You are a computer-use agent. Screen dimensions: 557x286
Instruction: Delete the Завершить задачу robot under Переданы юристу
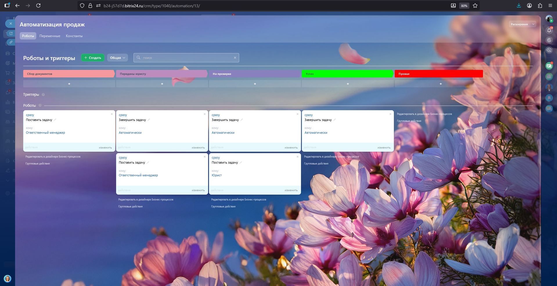click(x=205, y=114)
